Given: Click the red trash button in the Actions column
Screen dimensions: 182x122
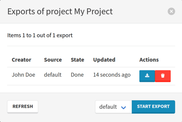Looking at the screenshot, I should pyautogui.click(x=163, y=76).
